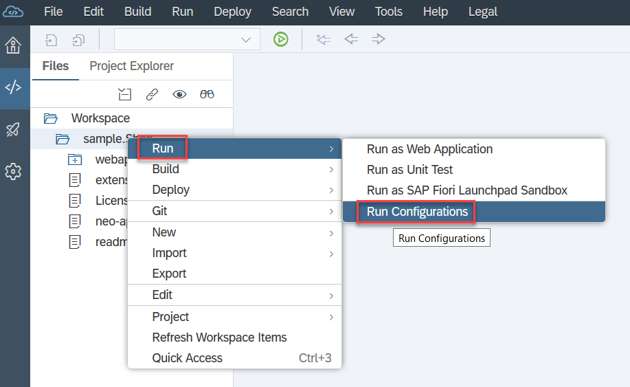Click the Collapse All icon in Files pane

[x=125, y=94]
